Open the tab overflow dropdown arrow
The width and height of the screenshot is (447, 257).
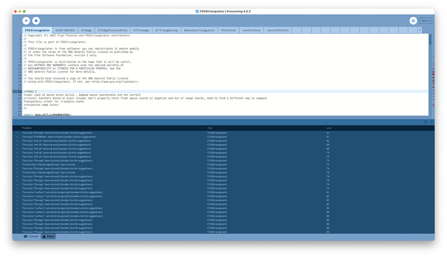(420, 30)
